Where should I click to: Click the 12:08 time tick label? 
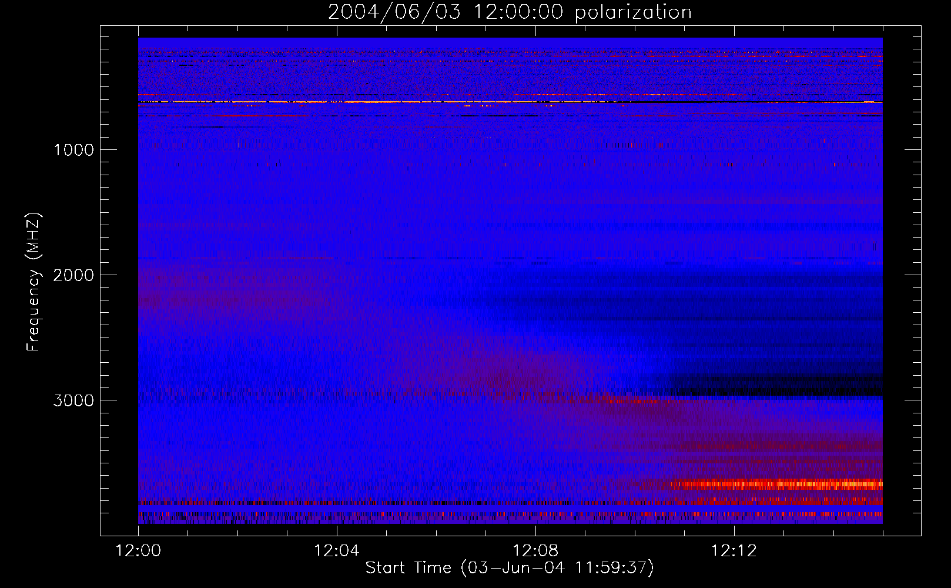pyautogui.click(x=535, y=551)
